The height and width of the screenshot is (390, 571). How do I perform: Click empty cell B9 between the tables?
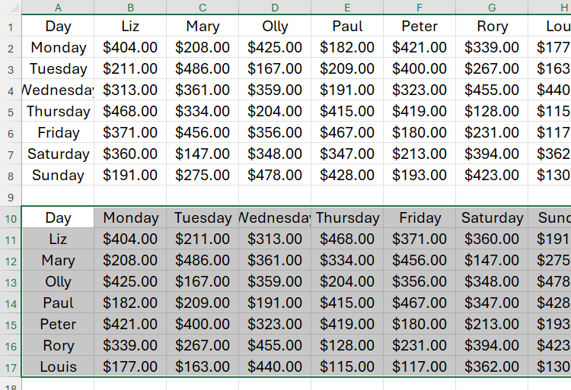130,196
